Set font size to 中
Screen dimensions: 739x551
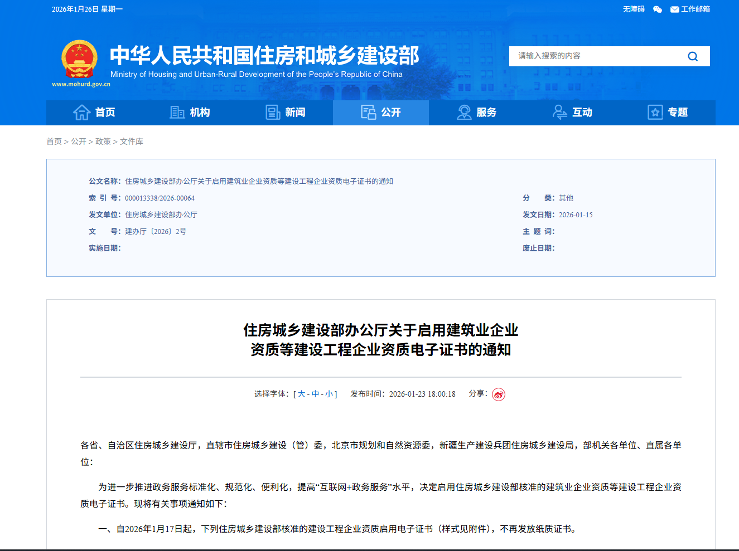316,394
